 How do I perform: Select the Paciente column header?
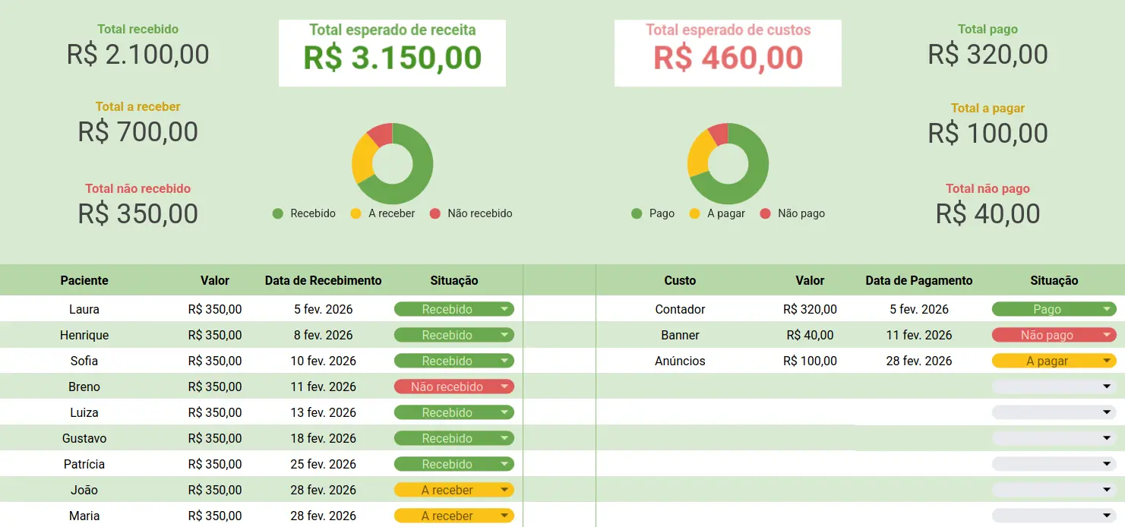(x=84, y=280)
